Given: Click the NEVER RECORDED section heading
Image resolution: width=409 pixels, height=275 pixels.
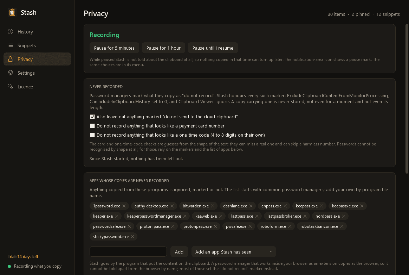Looking at the screenshot, I should [x=106, y=87].
